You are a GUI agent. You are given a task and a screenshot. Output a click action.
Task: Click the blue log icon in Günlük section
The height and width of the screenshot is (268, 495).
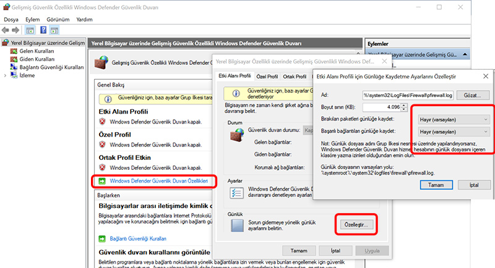(x=237, y=225)
